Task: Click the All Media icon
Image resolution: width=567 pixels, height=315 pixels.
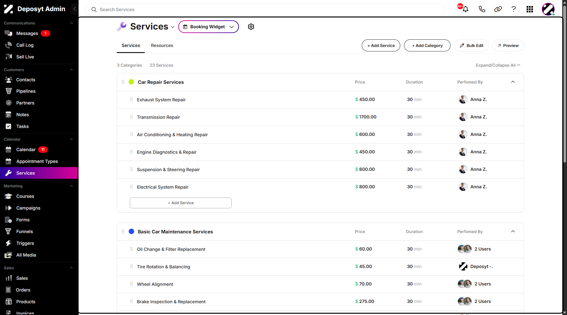Action: [9, 255]
